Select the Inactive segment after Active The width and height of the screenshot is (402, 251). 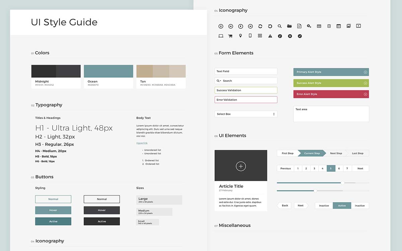coord(360,205)
